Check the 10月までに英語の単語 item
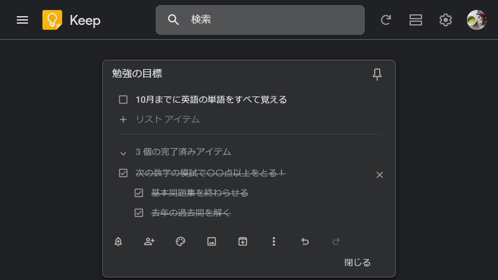This screenshot has width=498, height=280. click(x=123, y=100)
